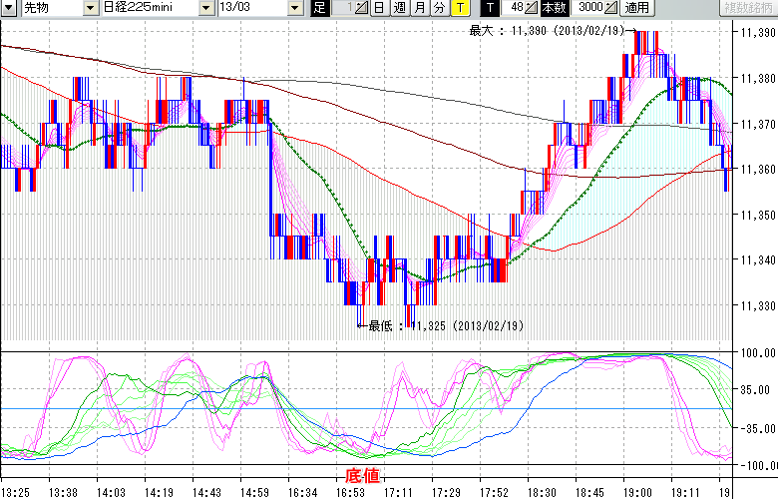Open the 13/03 contract month dropdown

294,8
